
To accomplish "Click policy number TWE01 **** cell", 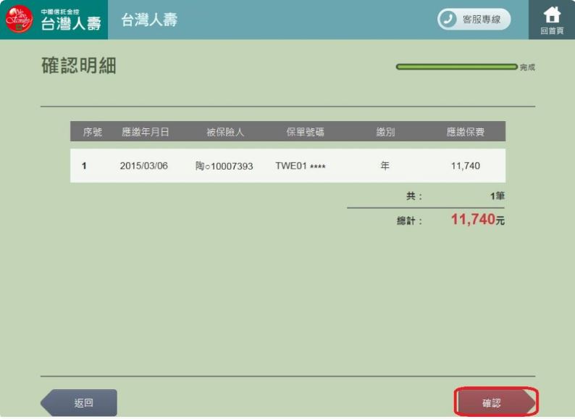I will (x=301, y=166).
